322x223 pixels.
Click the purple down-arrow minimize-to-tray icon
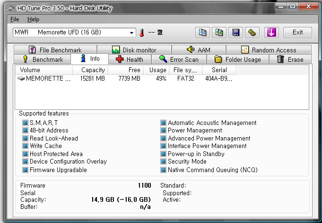271,33
